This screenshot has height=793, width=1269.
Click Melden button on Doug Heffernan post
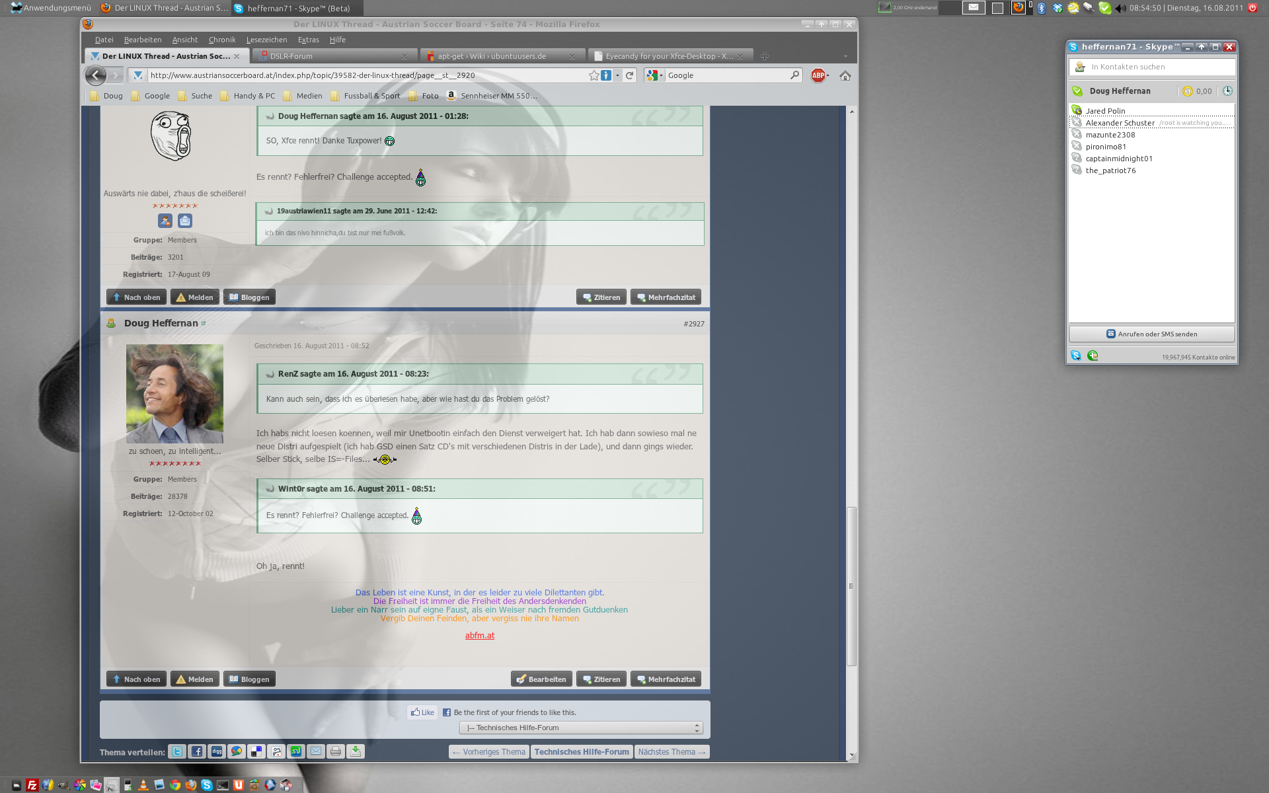point(194,679)
